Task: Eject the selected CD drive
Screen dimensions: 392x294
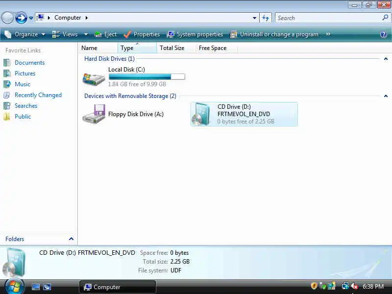Action: pyautogui.click(x=105, y=34)
